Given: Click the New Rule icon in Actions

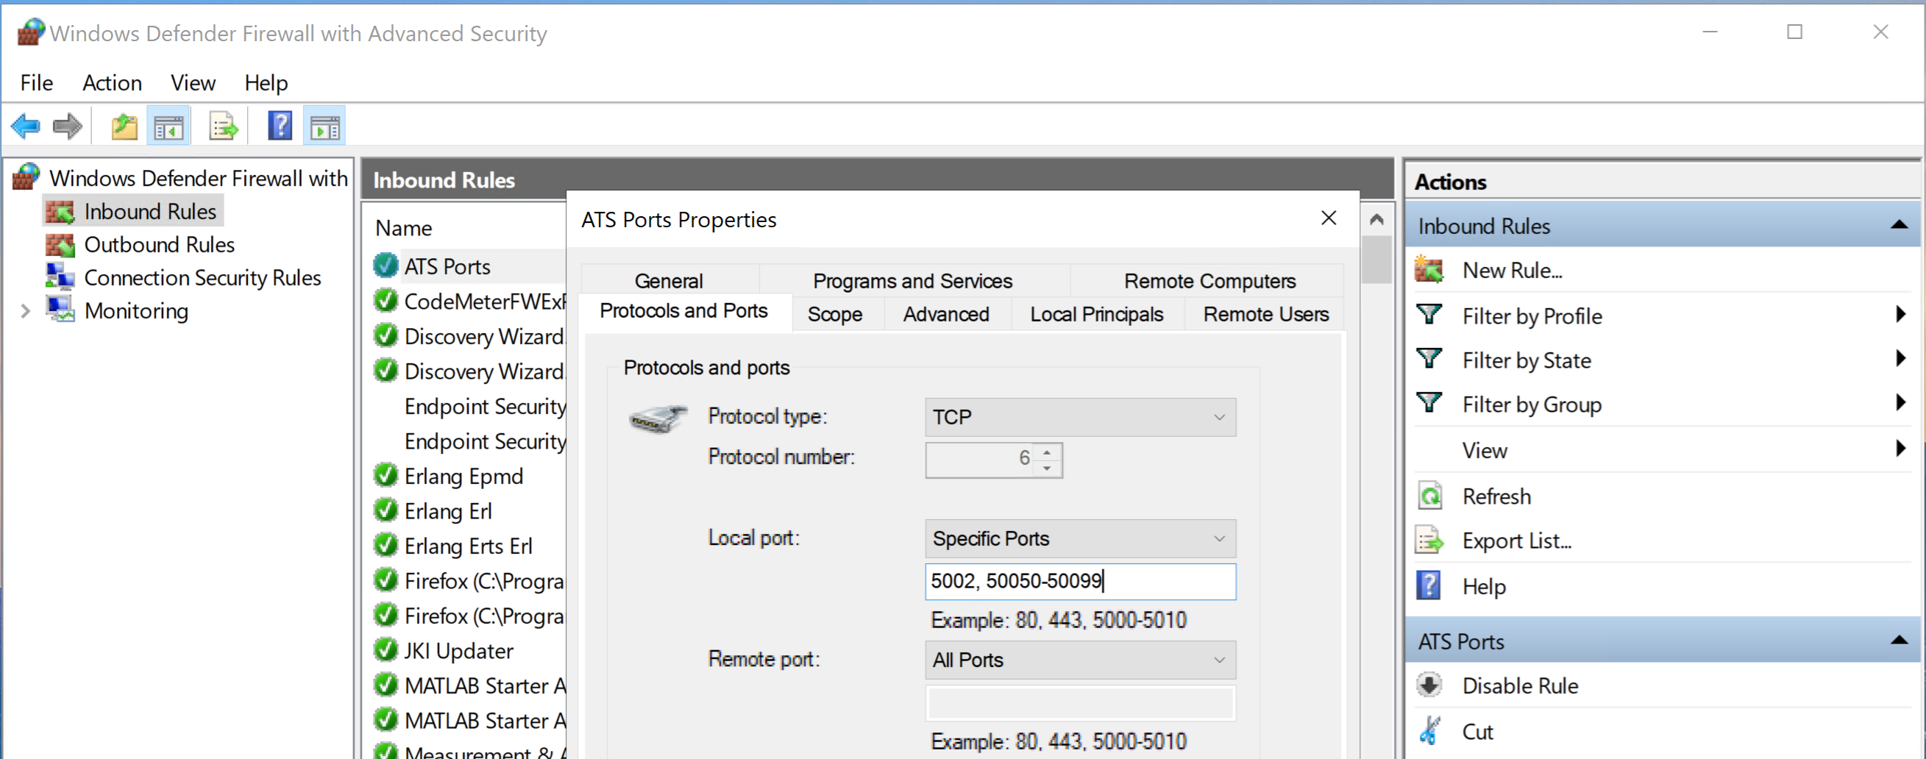Looking at the screenshot, I should click(x=1429, y=270).
